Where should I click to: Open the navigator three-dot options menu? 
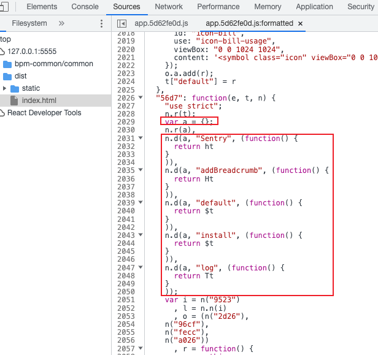[x=101, y=23]
